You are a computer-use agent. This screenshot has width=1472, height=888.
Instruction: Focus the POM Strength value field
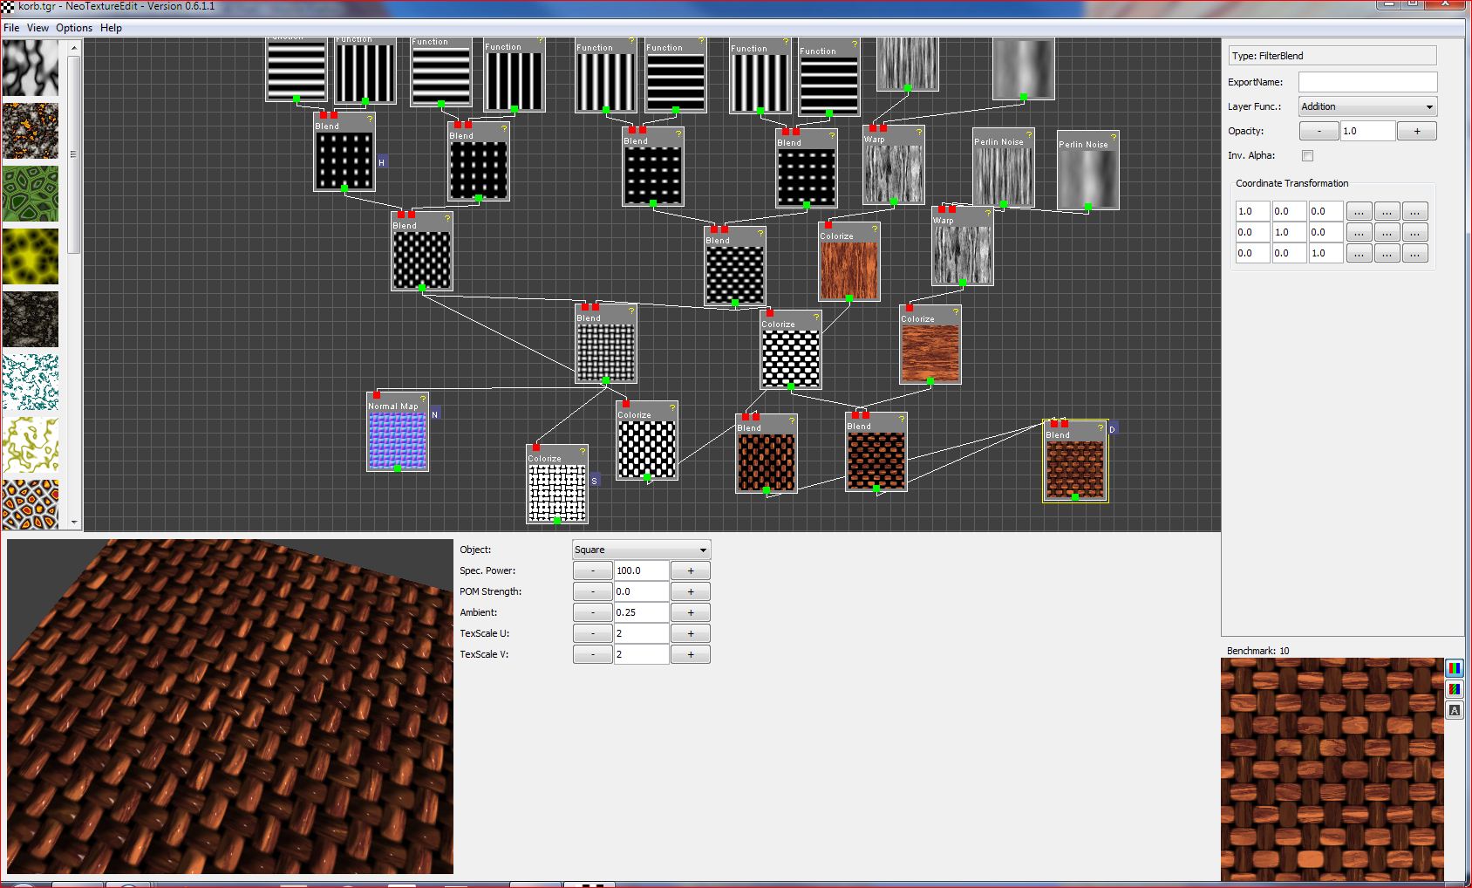tap(642, 591)
